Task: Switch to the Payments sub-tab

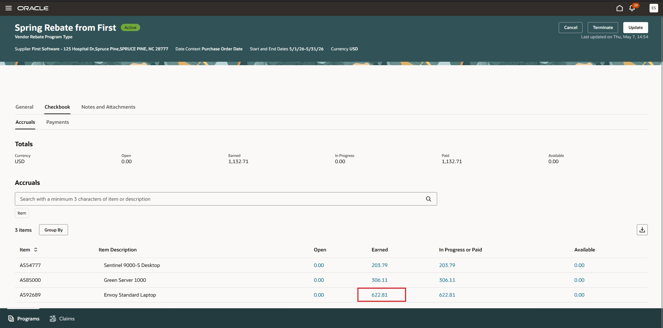Action: (58, 122)
